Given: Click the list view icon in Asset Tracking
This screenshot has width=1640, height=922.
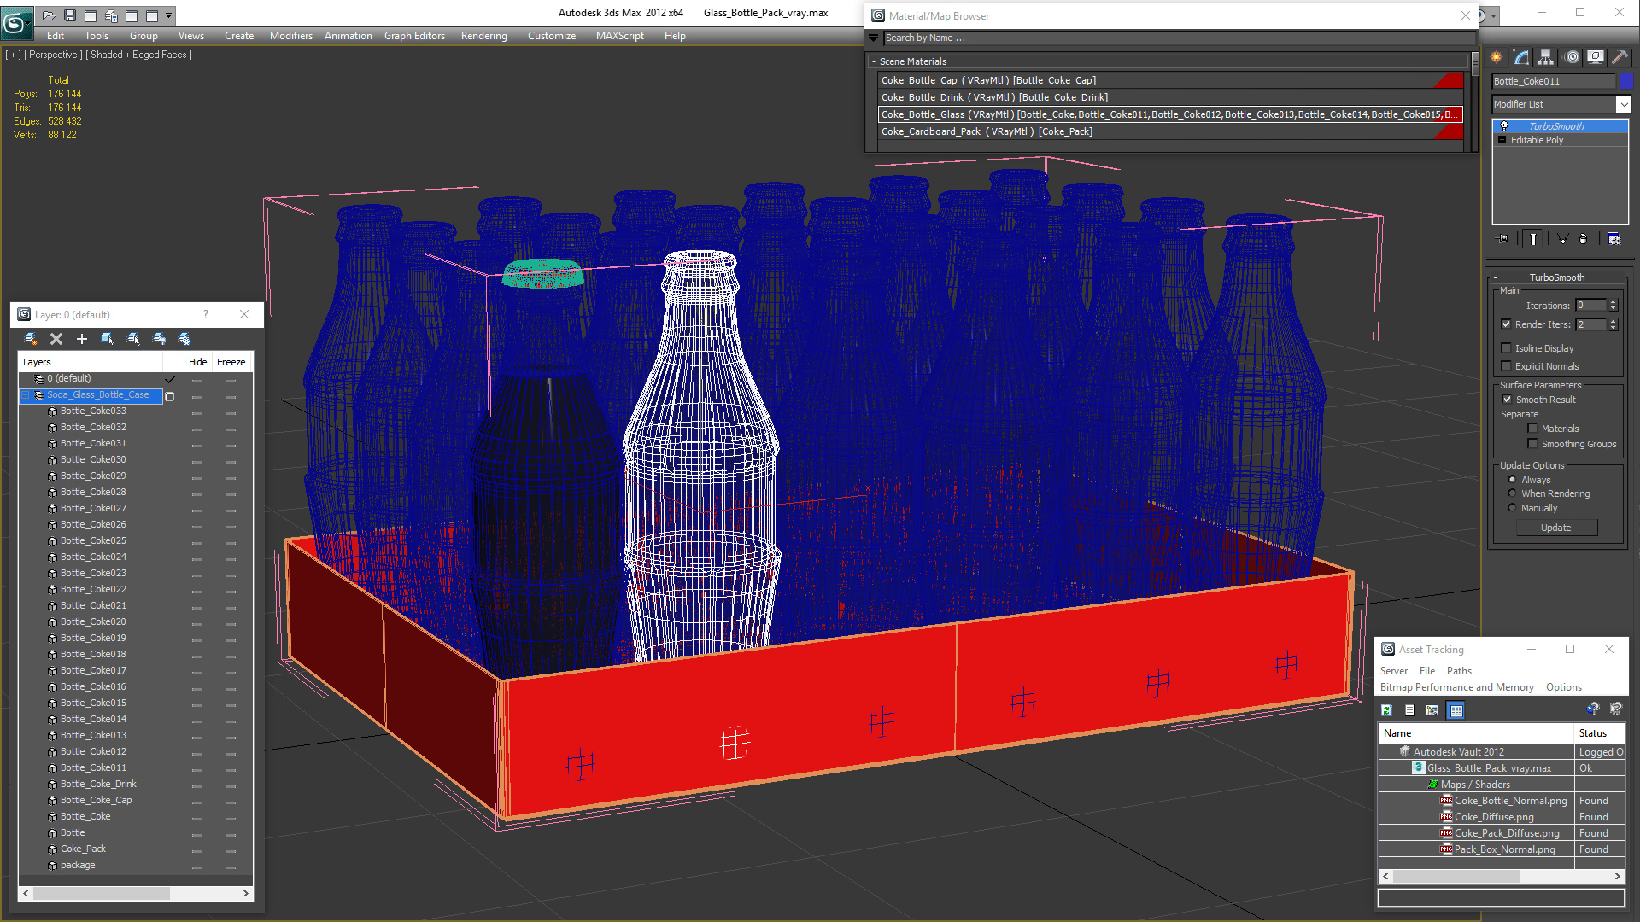Looking at the screenshot, I should click(1410, 710).
